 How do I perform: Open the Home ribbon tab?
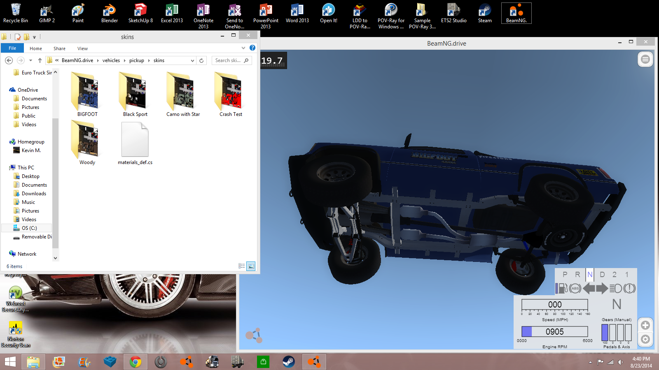(36, 49)
